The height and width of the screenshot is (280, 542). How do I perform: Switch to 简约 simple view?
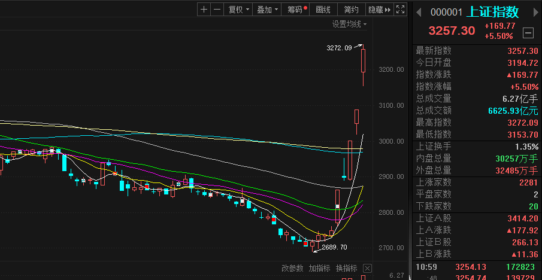coord(351,10)
